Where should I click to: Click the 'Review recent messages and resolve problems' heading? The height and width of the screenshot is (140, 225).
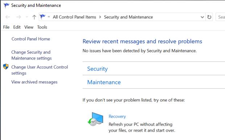point(142,41)
